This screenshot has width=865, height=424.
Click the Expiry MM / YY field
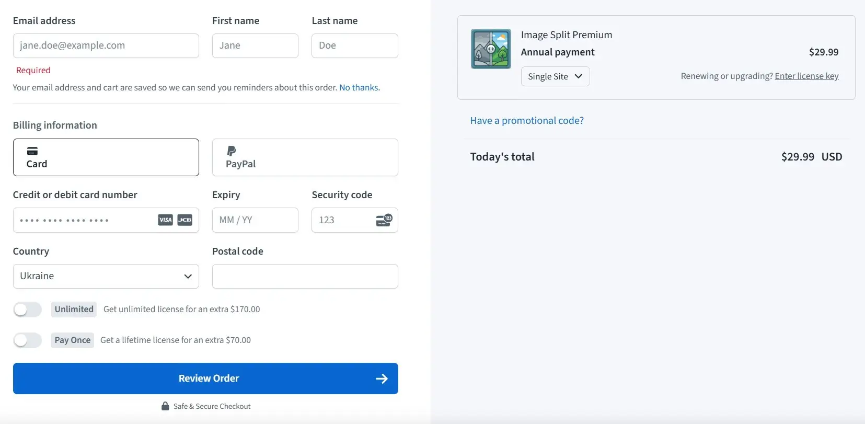[x=255, y=220]
